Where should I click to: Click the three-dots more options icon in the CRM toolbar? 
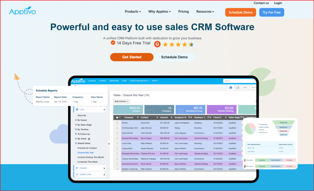coord(245,87)
